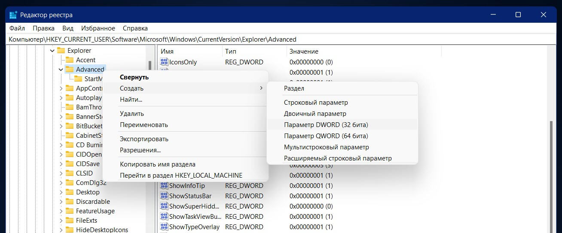This screenshot has width=562, height=233.
Task: Expand the Autoplay tree node arrow
Action: (61, 98)
